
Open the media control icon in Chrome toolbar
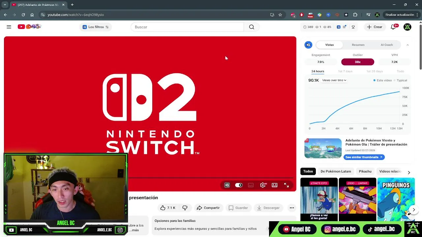368,15
